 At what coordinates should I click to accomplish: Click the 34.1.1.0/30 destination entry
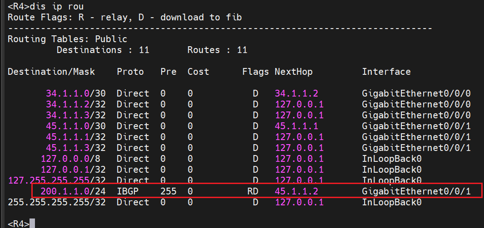point(75,93)
